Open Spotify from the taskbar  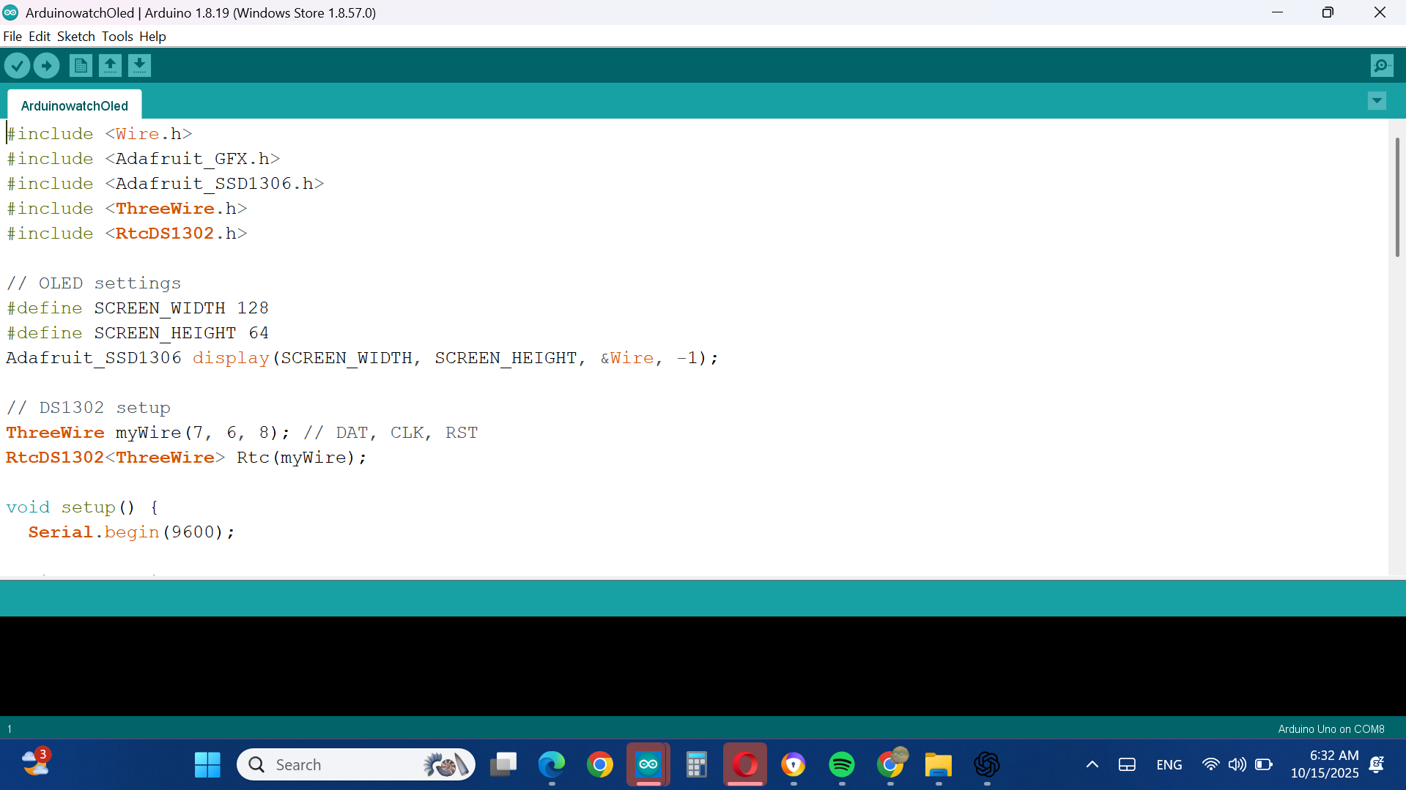point(842,765)
